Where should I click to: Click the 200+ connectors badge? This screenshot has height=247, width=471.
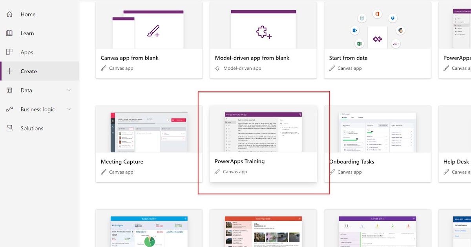point(396,44)
